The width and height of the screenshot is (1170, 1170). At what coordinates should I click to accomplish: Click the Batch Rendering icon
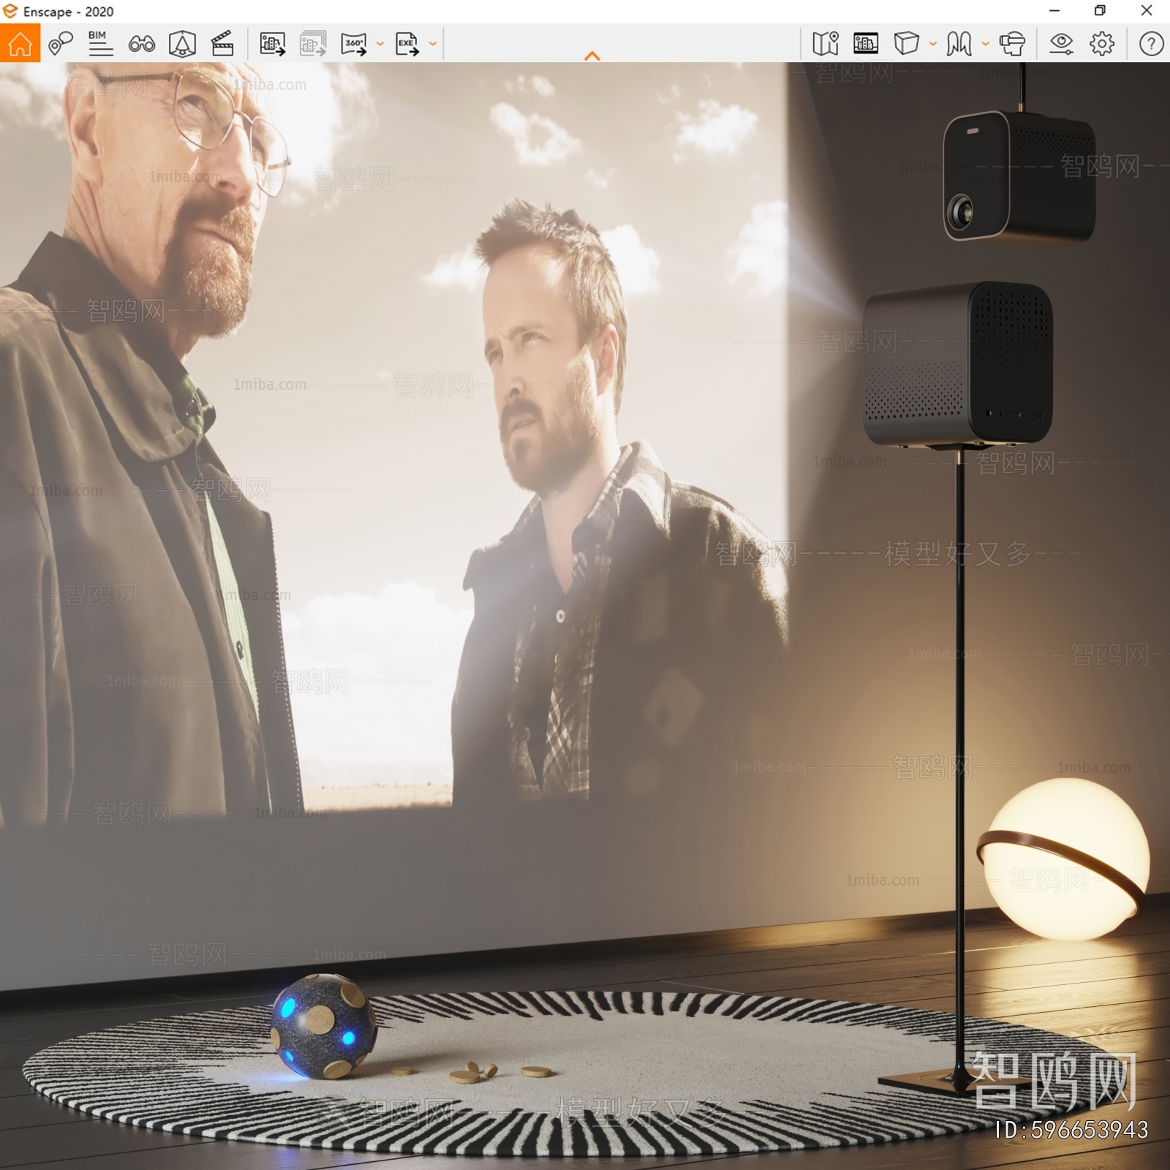pos(313,44)
